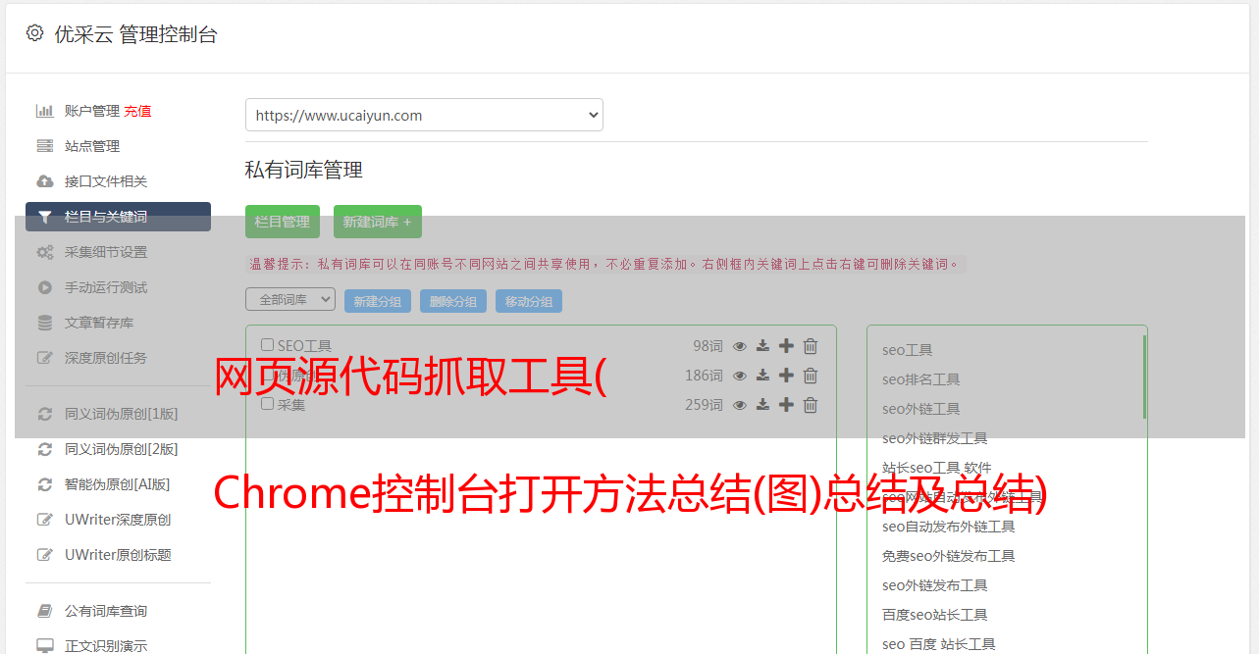
Task: Click the cloud upload icon for 接口文件相关
Action: coord(45,181)
